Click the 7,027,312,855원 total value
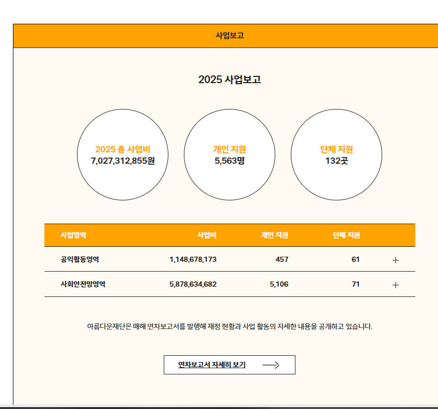438x409 pixels. [122, 161]
